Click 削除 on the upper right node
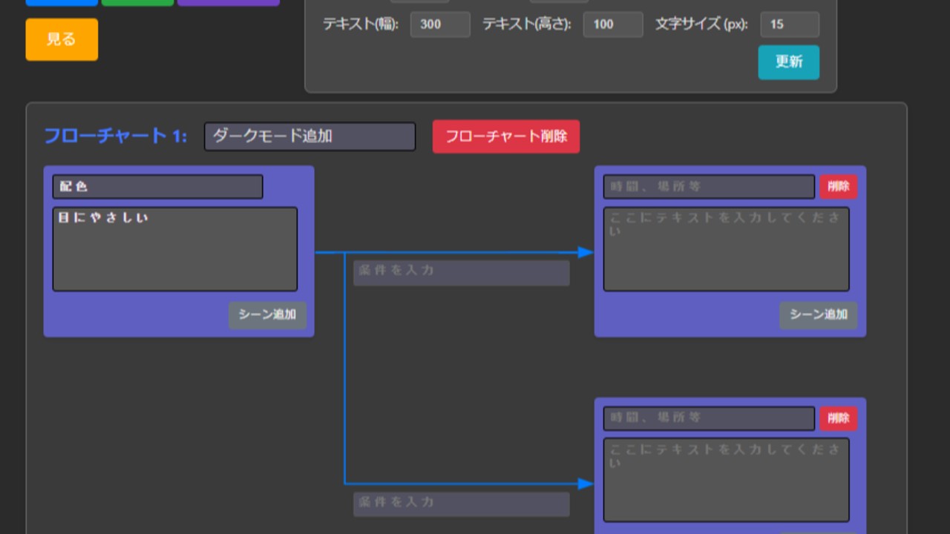This screenshot has width=950, height=534. pyautogui.click(x=838, y=187)
